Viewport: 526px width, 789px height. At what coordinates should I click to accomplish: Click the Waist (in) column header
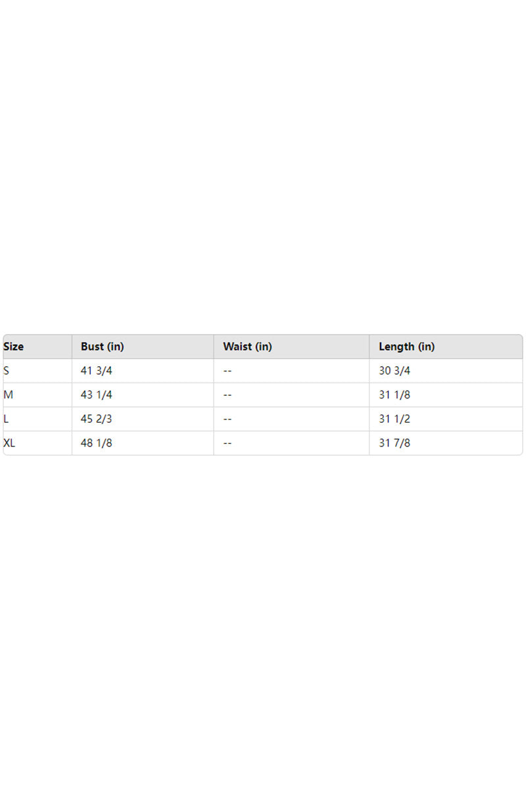pos(247,347)
